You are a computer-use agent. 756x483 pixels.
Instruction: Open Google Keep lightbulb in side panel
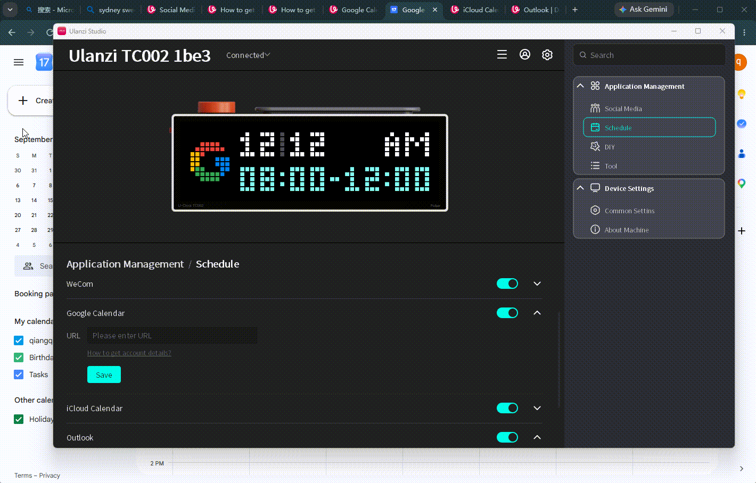click(742, 94)
